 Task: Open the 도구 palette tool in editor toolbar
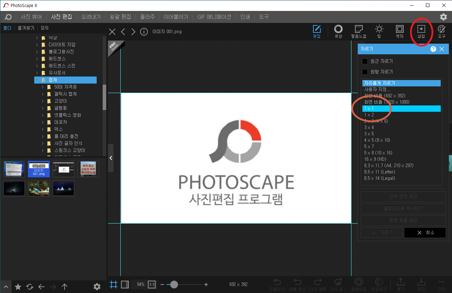[441, 31]
